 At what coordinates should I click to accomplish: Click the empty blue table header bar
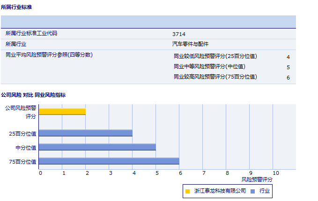[148, 22]
